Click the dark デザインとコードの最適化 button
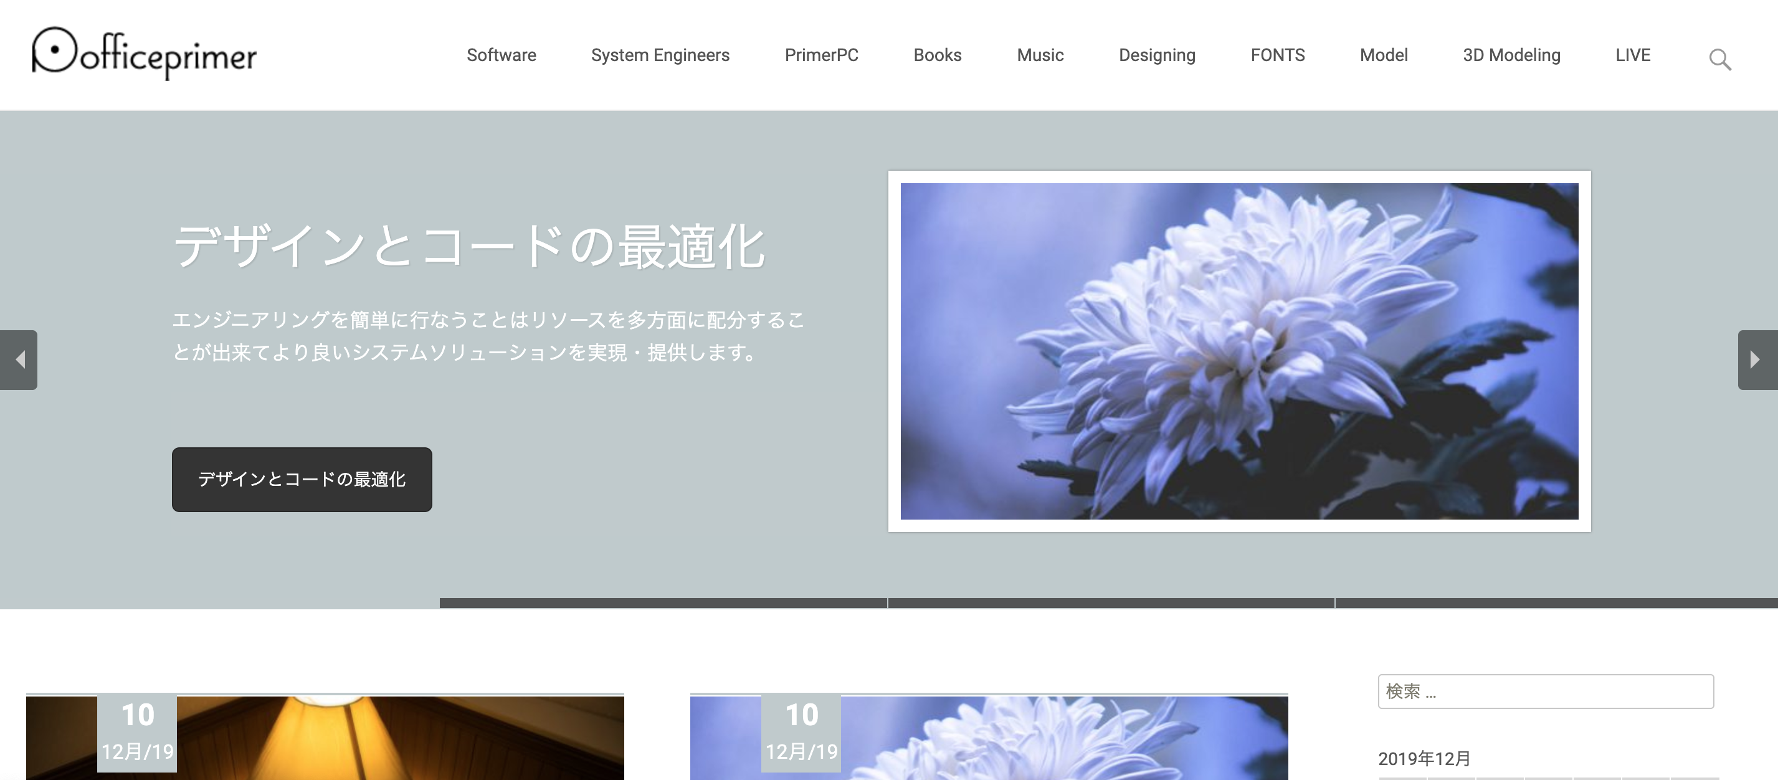1778x780 pixels. point(302,479)
